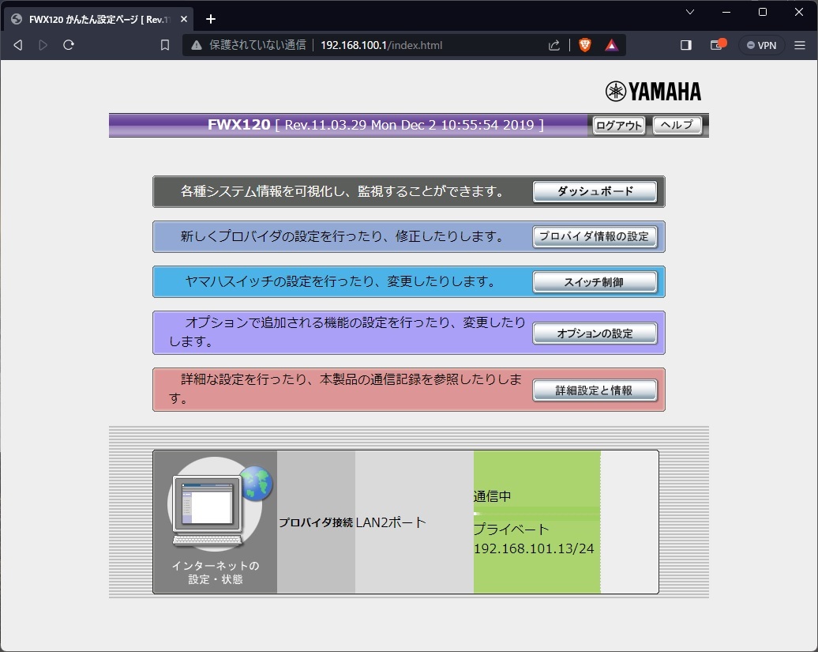Click the share page icon in address bar

pyautogui.click(x=555, y=45)
